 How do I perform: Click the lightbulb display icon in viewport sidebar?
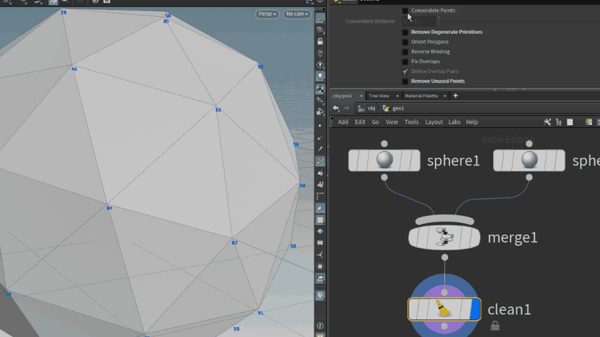coord(320,76)
